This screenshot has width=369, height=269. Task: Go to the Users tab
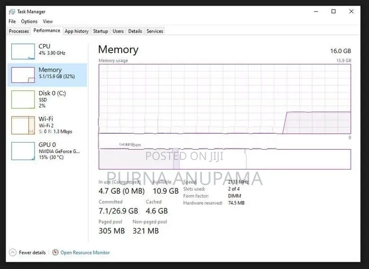[118, 31]
